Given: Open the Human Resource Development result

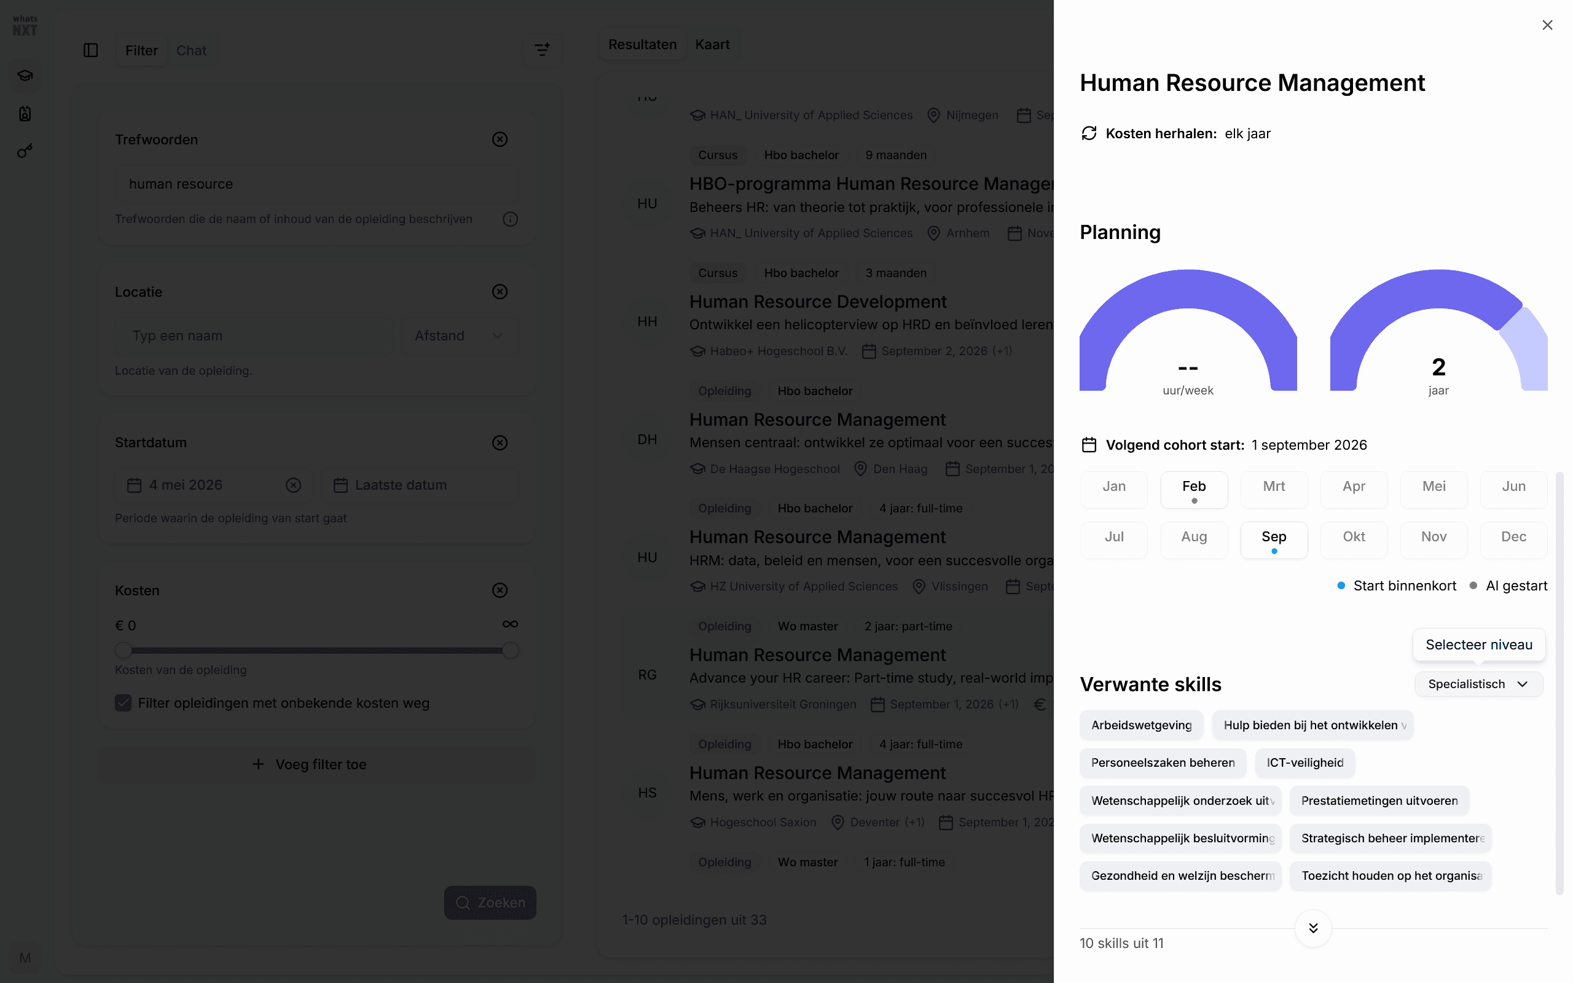Looking at the screenshot, I should (818, 302).
